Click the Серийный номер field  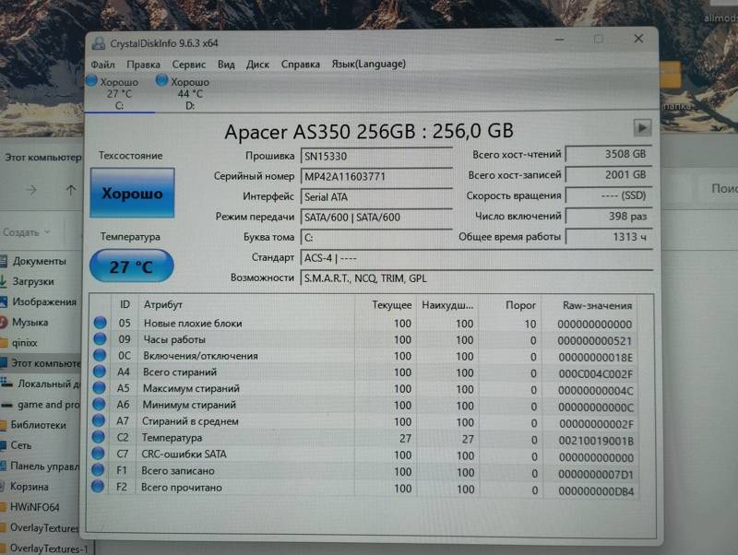point(375,176)
